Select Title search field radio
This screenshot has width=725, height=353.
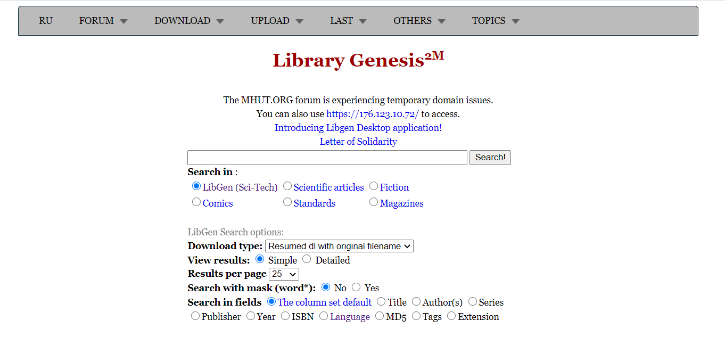[381, 301]
